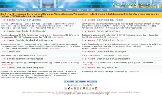Screen dimensions: 162x101
Task: Click the W3C XHTML 1.0 validation badge
Action: 69,81
